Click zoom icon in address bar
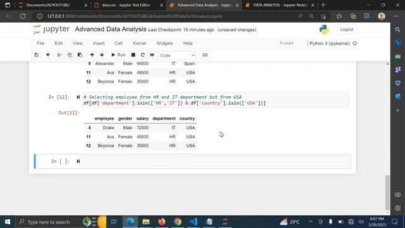Image resolution: width=405 pixels, height=228 pixels. [x=311, y=16]
